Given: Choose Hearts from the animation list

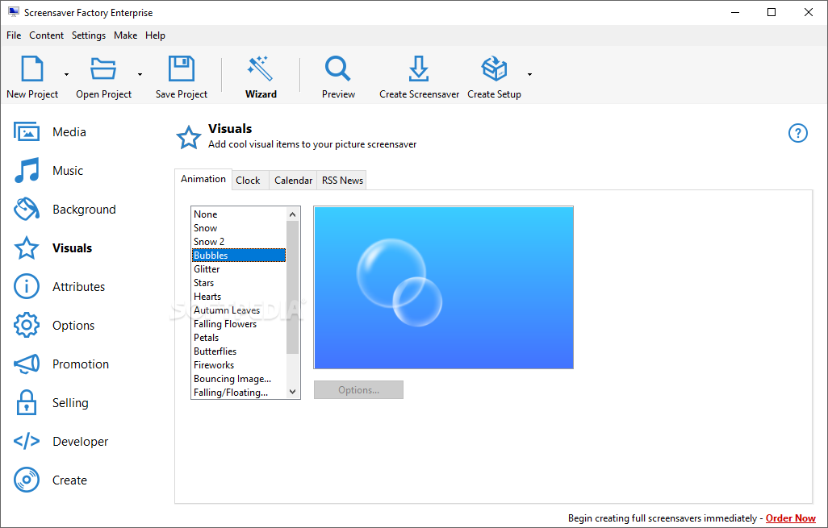Looking at the screenshot, I should (x=239, y=297).
